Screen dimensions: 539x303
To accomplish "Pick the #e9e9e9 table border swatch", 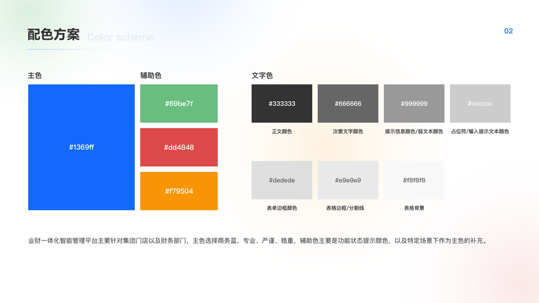I will click(348, 180).
